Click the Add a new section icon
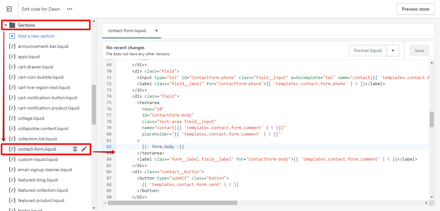Viewport: 440px width, 211px height. [x=12, y=36]
